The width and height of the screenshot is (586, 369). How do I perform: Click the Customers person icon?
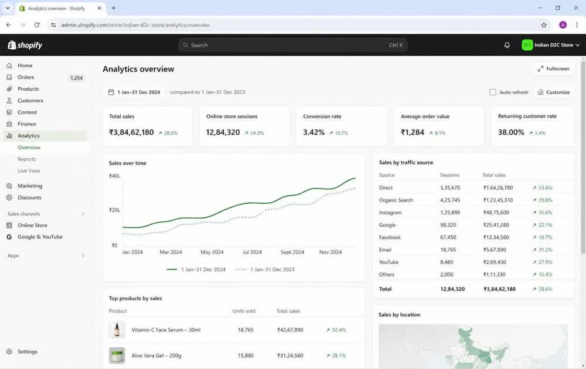(x=9, y=101)
